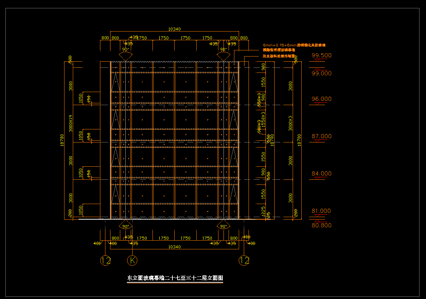Select the bottom-right 90° angle symbol
The image size is (426, 299).
223,226
